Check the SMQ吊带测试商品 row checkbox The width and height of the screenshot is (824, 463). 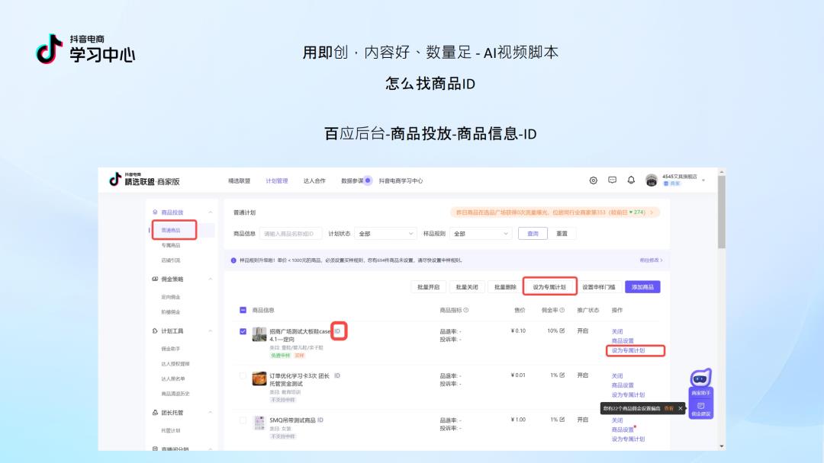(243, 420)
